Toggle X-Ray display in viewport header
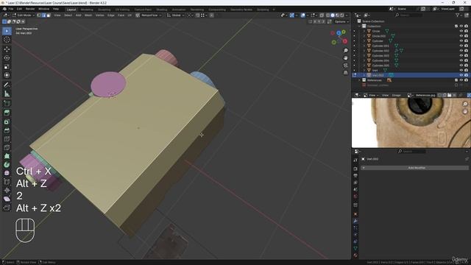The width and height of the screenshot is (471, 265). (322, 15)
